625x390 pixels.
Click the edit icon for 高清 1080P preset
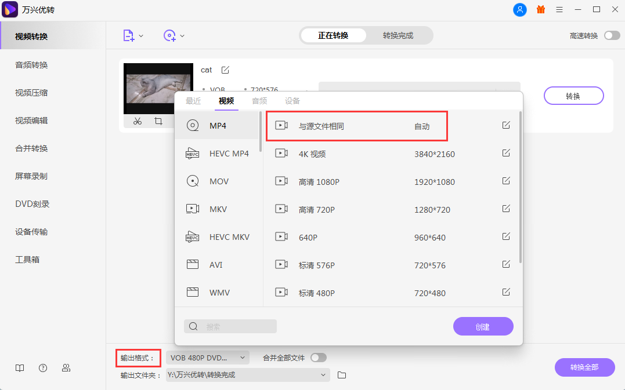point(506,181)
